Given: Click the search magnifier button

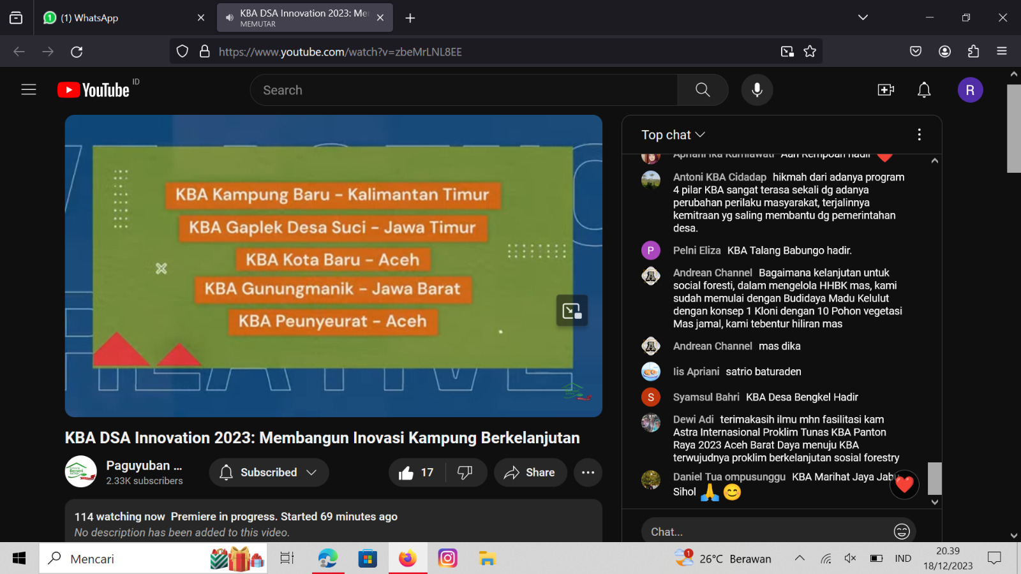Looking at the screenshot, I should (703, 90).
